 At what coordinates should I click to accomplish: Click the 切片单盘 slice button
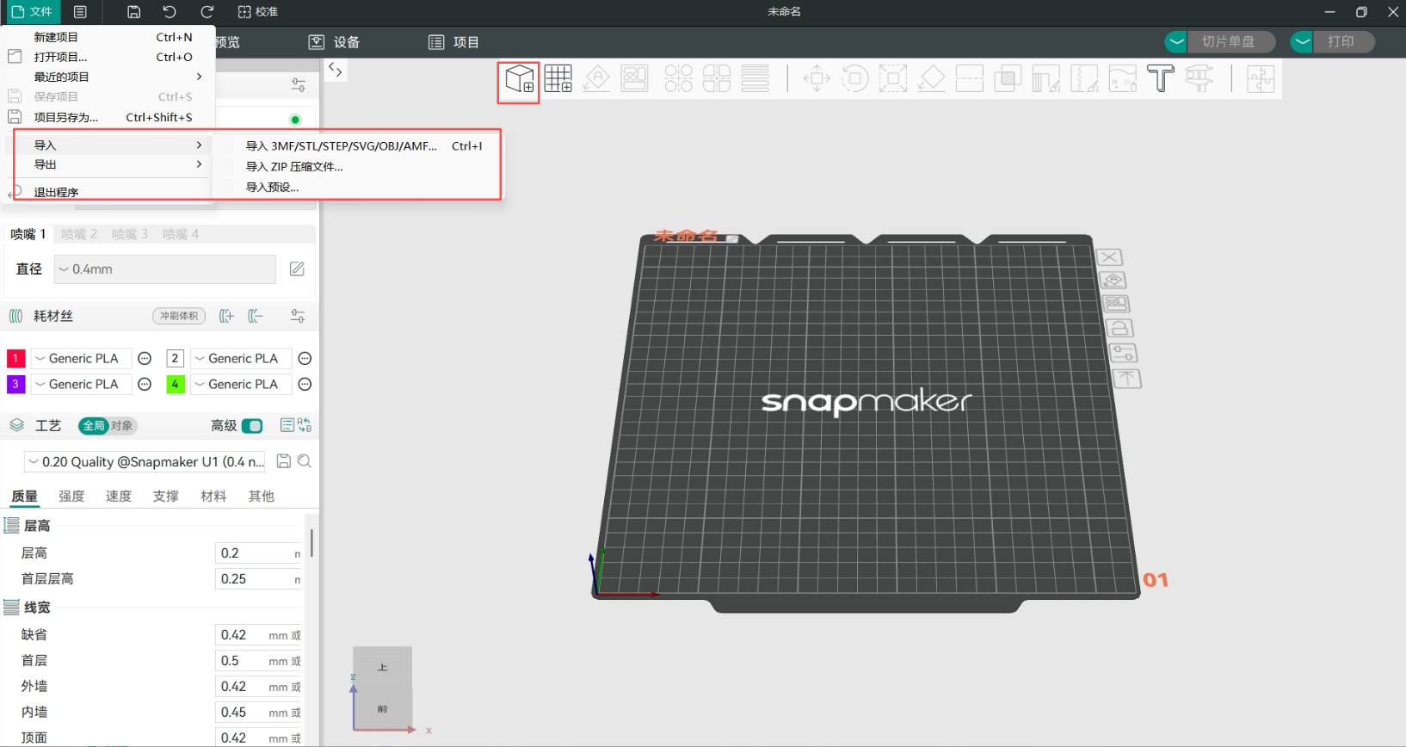[x=1228, y=41]
